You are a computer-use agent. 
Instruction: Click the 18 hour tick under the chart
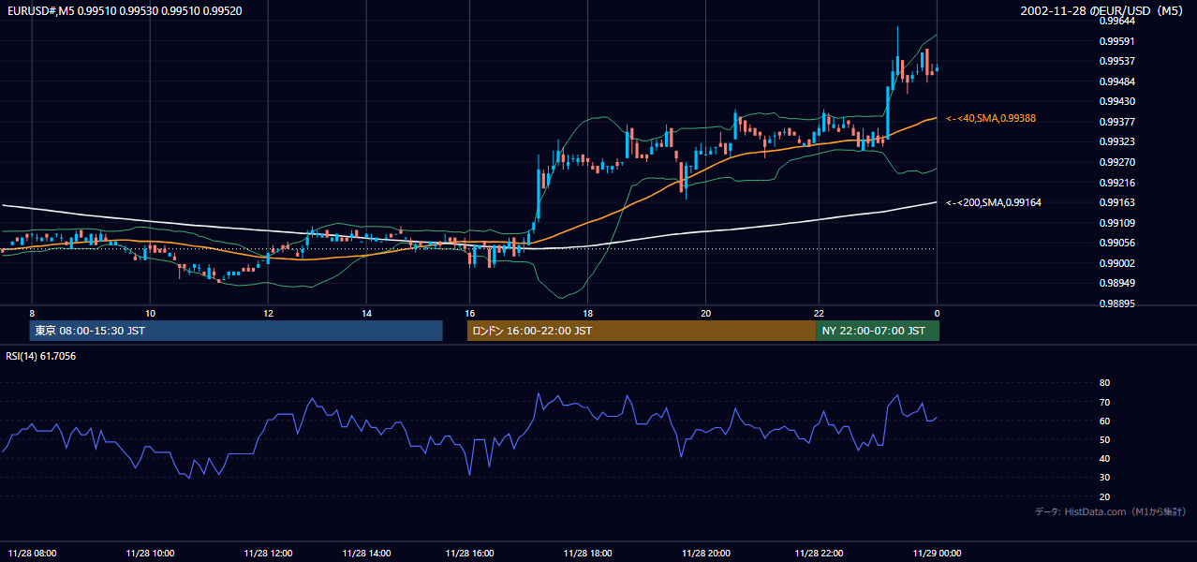coord(587,313)
